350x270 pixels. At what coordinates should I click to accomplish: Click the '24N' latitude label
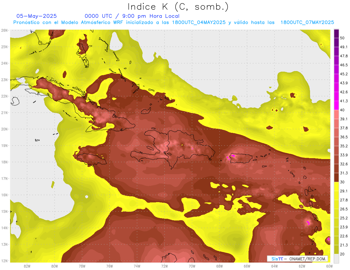coord(5,63)
